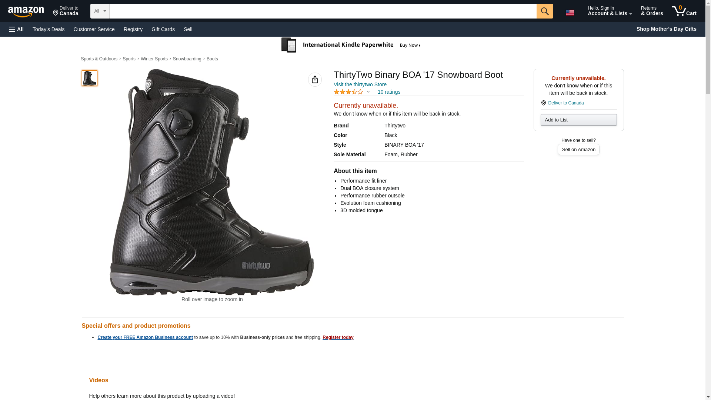This screenshot has height=400, width=711.
Task: Click the share icon on product image
Action: [x=315, y=80]
